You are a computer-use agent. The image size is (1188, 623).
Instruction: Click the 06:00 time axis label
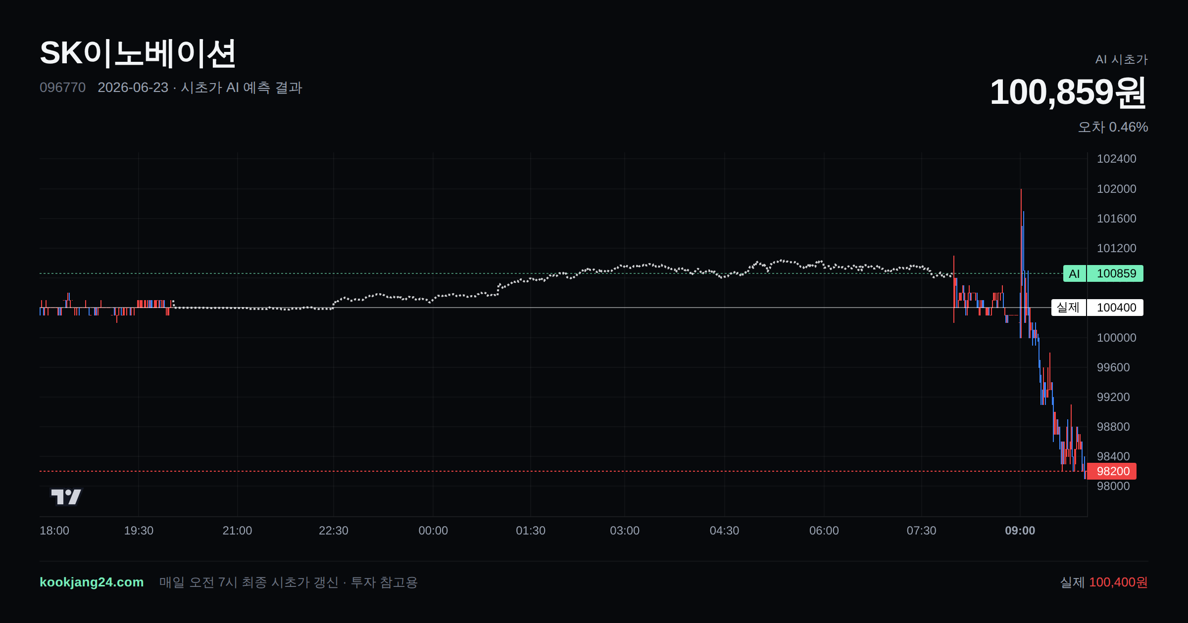(x=824, y=531)
